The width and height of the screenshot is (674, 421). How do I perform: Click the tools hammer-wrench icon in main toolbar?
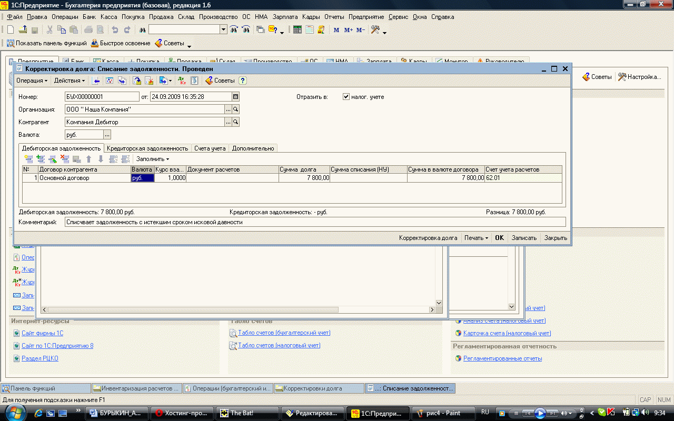[x=375, y=30]
